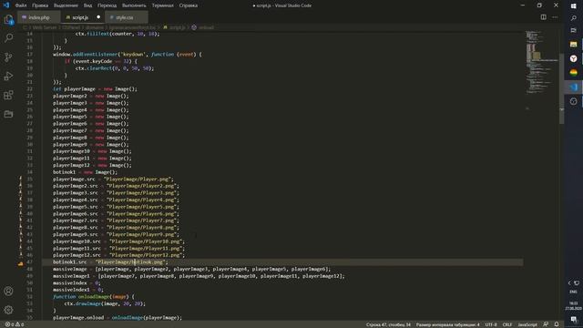
Task: Switch to the index.php tab
Action: (x=38, y=17)
